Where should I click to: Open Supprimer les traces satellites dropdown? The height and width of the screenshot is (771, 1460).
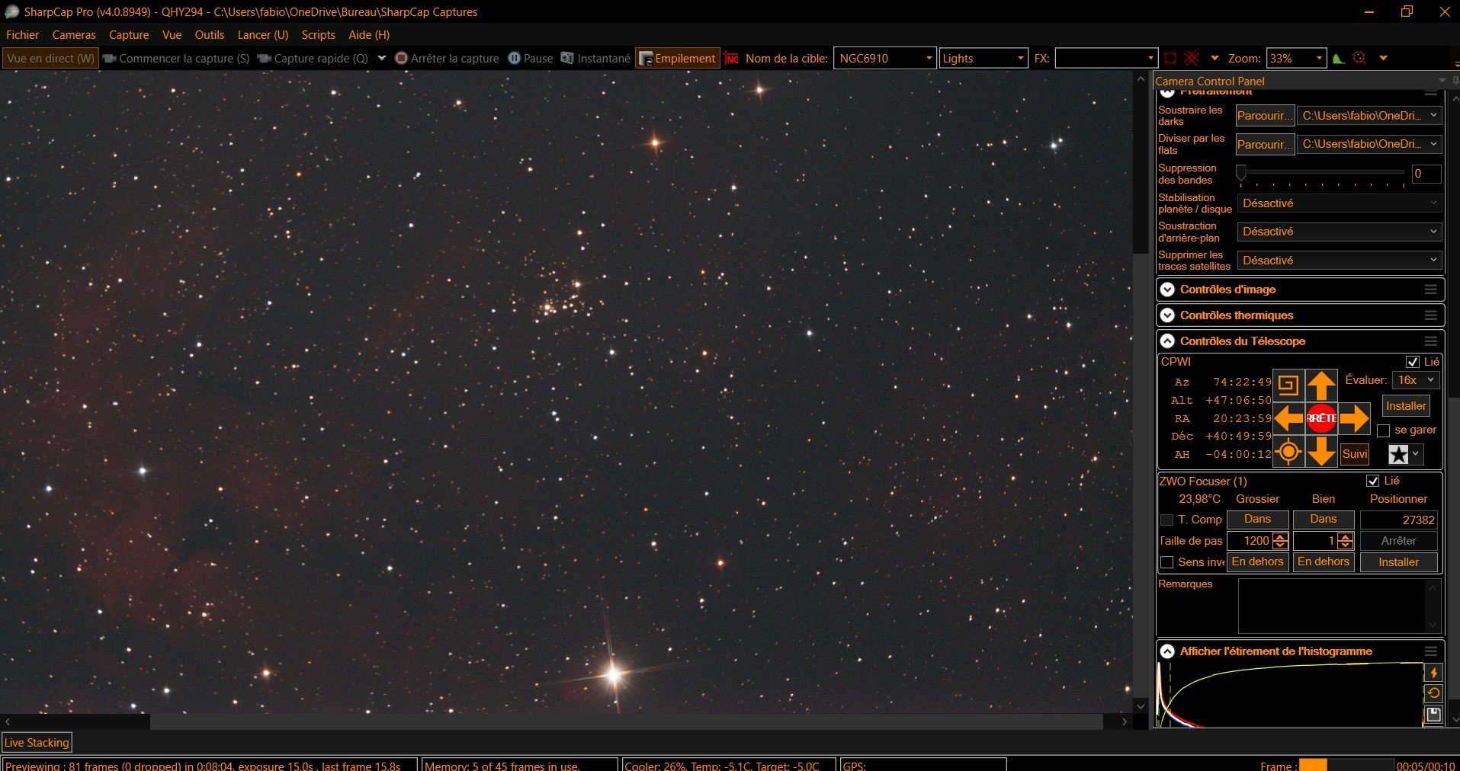(1340, 261)
